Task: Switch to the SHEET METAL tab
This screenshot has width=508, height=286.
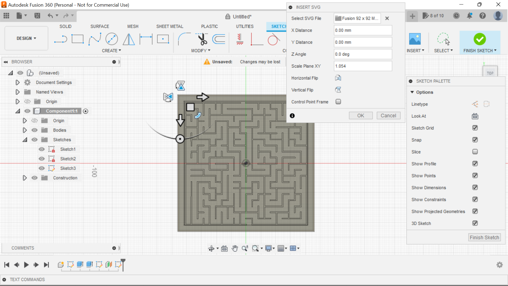Action: [x=170, y=26]
